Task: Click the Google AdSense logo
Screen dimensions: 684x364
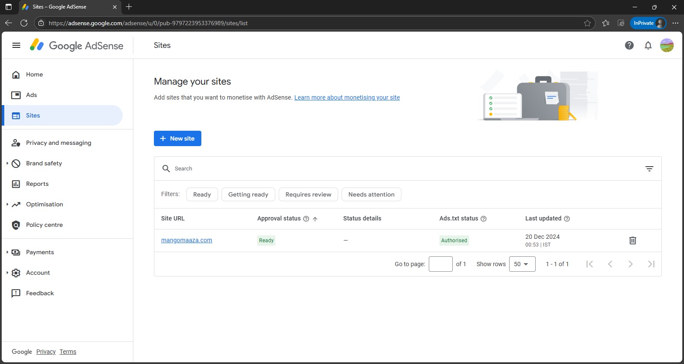Action: click(x=77, y=45)
